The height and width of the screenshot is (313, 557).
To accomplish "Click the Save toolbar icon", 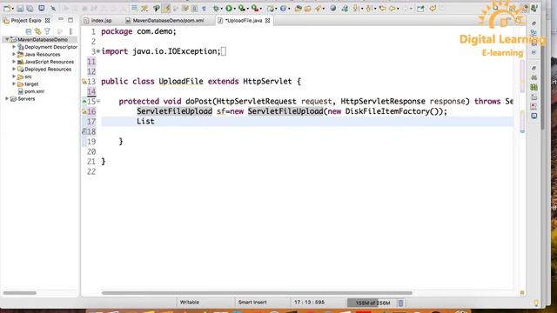I will tap(20, 8).
